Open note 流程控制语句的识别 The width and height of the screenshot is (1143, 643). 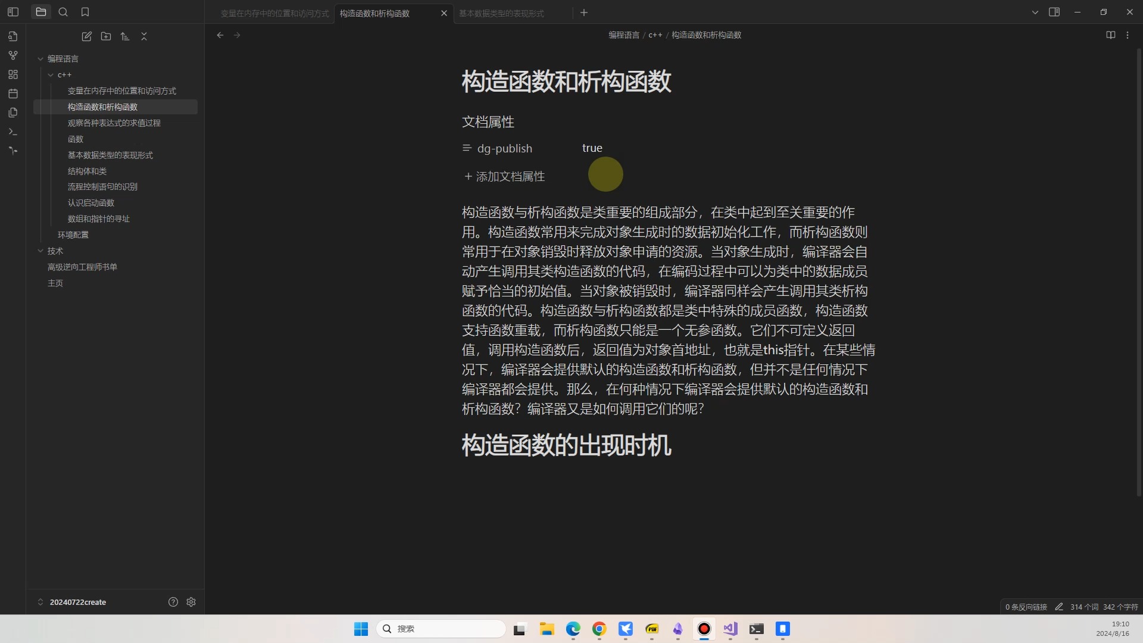pos(102,187)
